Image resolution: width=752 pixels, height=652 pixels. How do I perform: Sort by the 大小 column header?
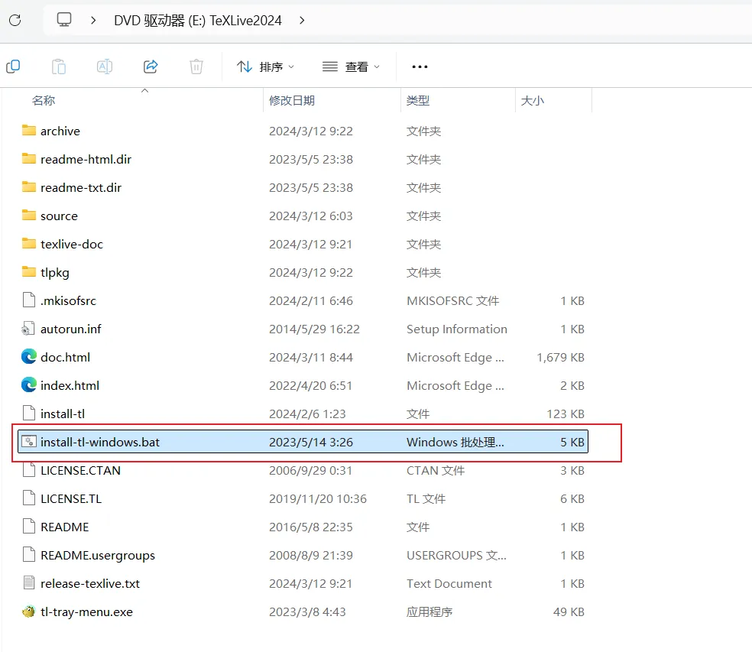coord(533,100)
